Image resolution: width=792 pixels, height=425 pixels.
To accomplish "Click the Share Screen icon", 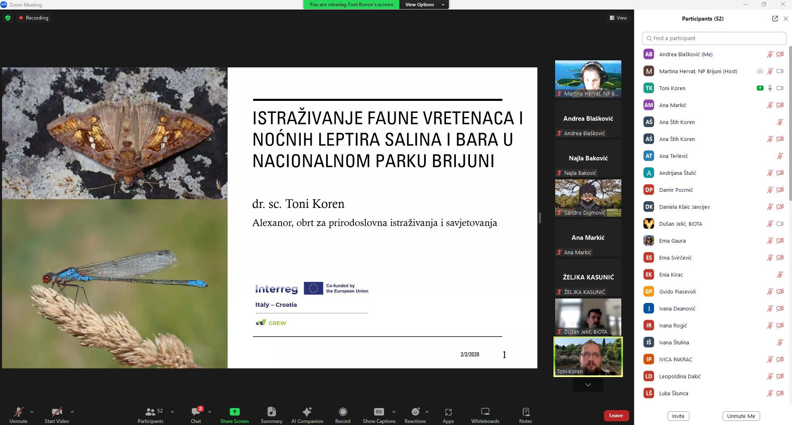I will pyautogui.click(x=234, y=415).
